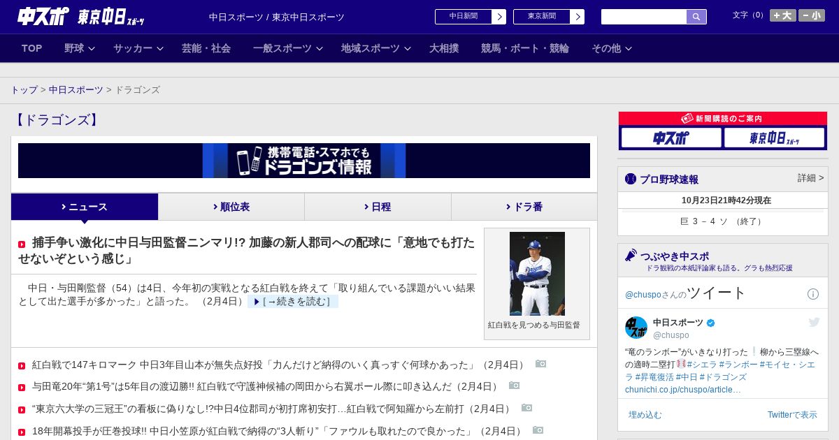Open article 18年開幕投手 小笠原
The width and height of the screenshot is (839, 440).
pyautogui.click(x=279, y=431)
